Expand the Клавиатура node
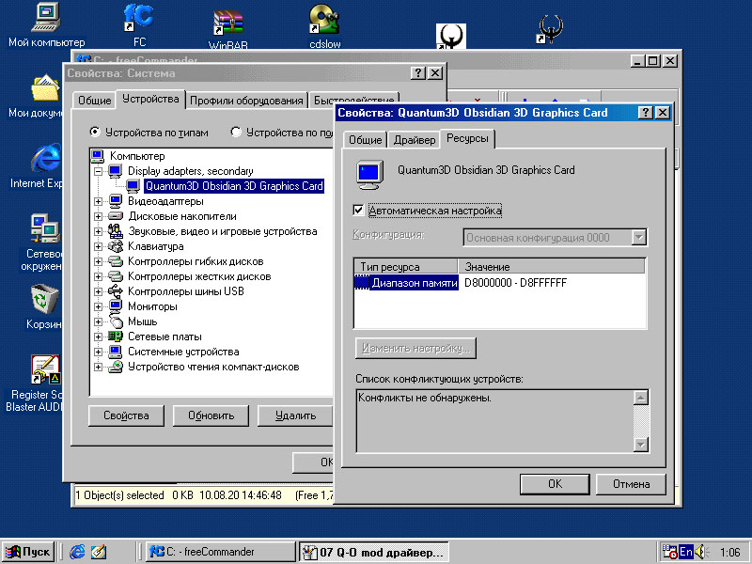The image size is (752, 564). click(x=98, y=246)
